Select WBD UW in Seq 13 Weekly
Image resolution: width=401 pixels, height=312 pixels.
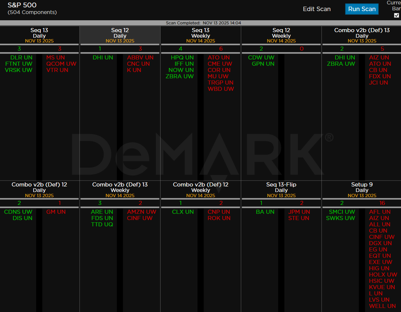[x=220, y=89]
